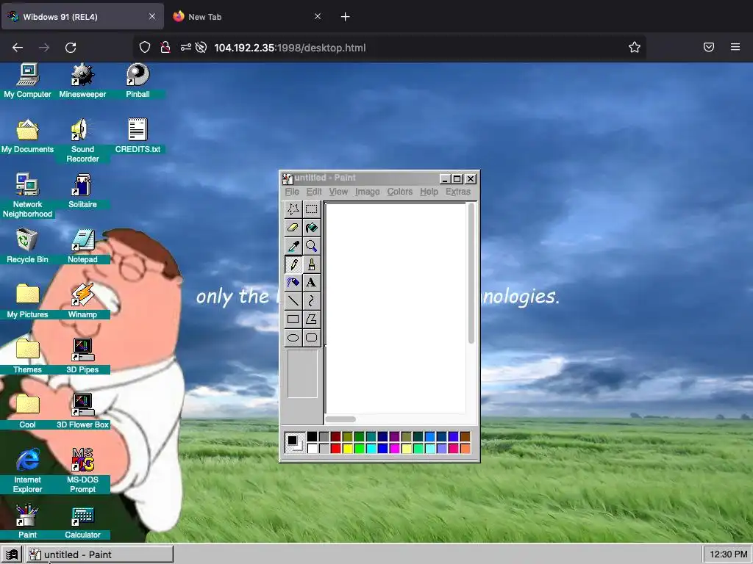The height and width of the screenshot is (564, 753).
Task: Open the Help menu in Paint
Action: pyautogui.click(x=429, y=192)
